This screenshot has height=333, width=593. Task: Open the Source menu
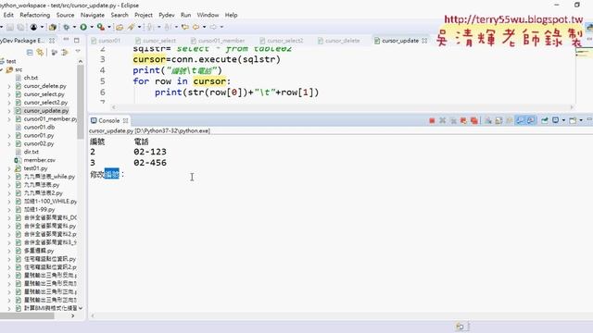click(65, 15)
